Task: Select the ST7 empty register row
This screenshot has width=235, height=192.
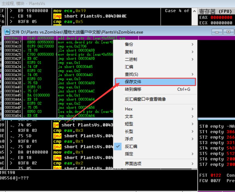Action: [217, 165]
